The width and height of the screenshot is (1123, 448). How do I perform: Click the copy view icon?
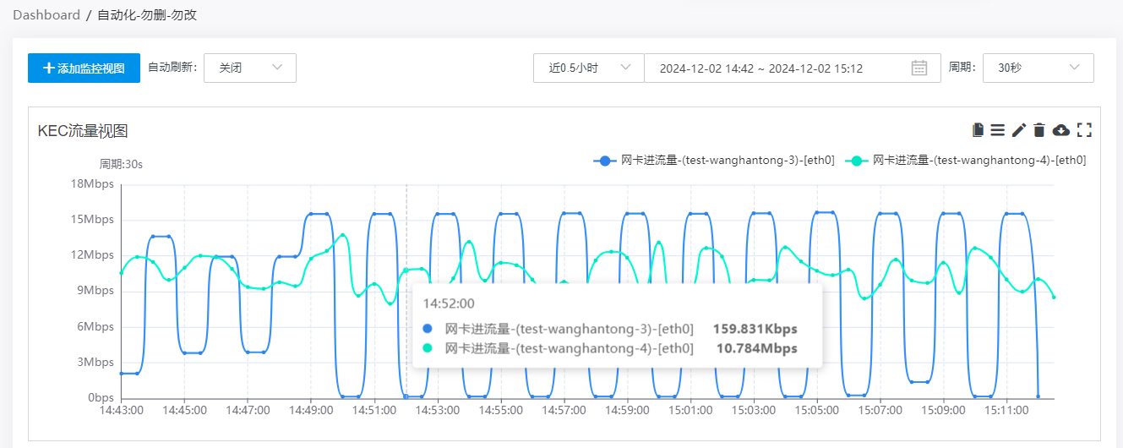[979, 130]
